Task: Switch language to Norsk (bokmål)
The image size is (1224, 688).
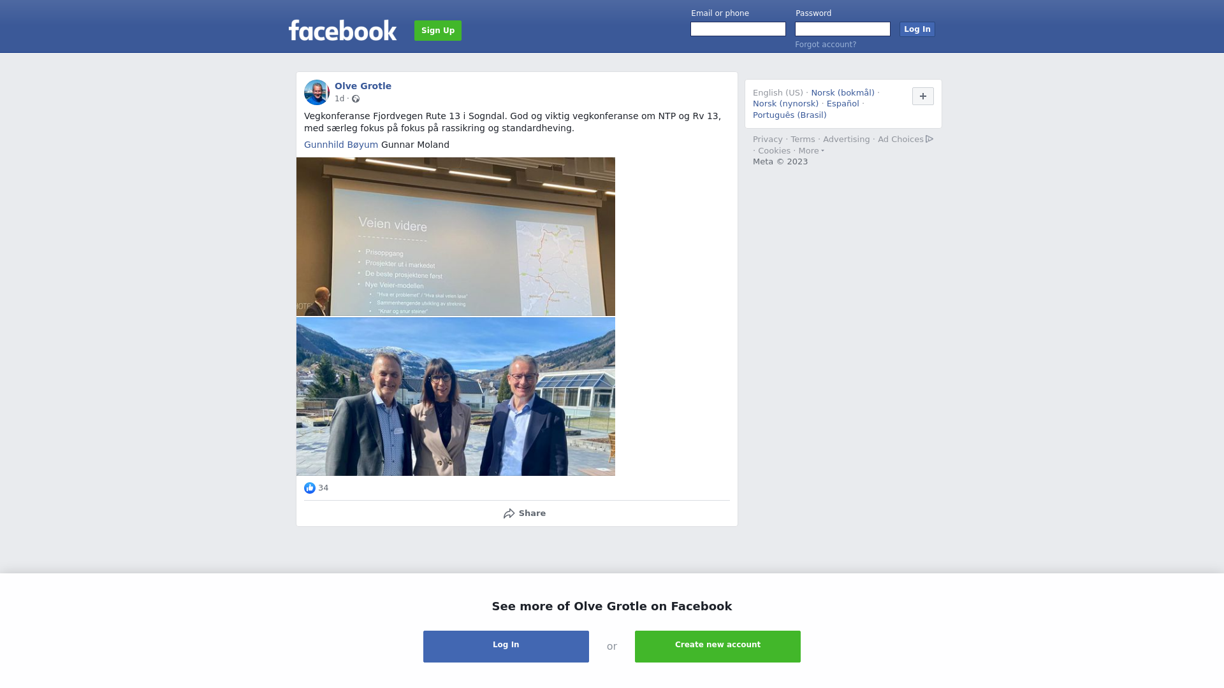Action: tap(843, 93)
